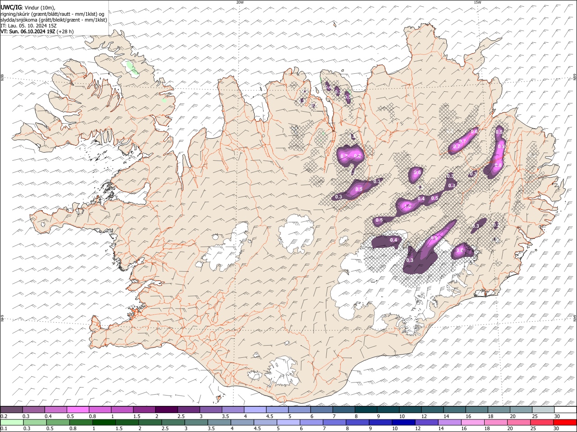Viewport: 577px width, 432px height.
Task: Click the '0.2' label under upper legend row
Action: tap(3, 416)
